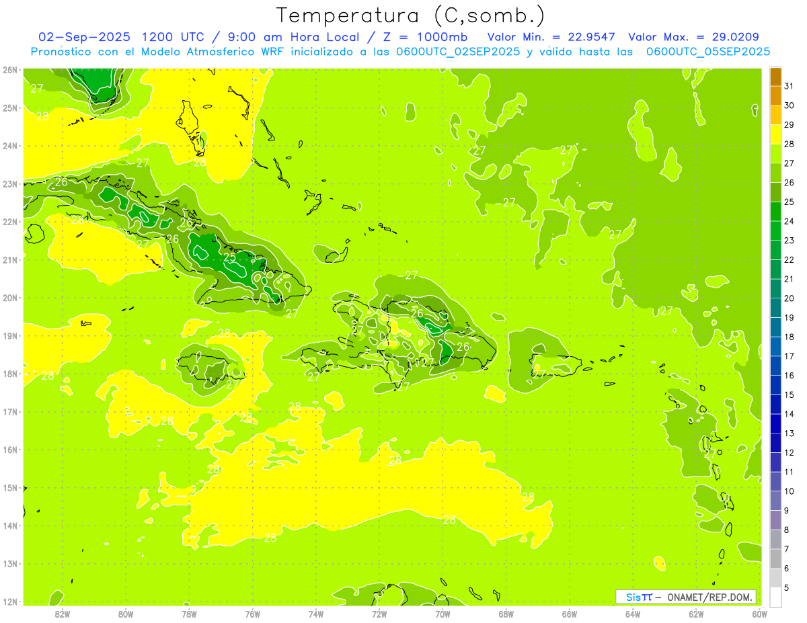The height and width of the screenshot is (623, 807).
Task: Click the 18N latitude axis label
Action: (10, 374)
